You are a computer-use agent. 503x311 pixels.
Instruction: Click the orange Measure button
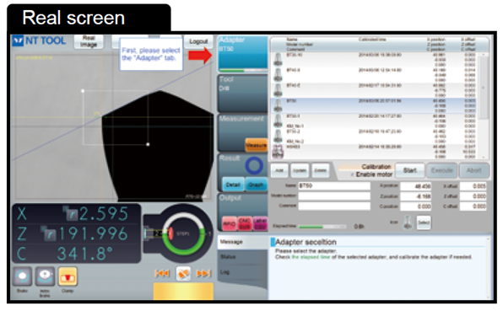tap(256, 145)
